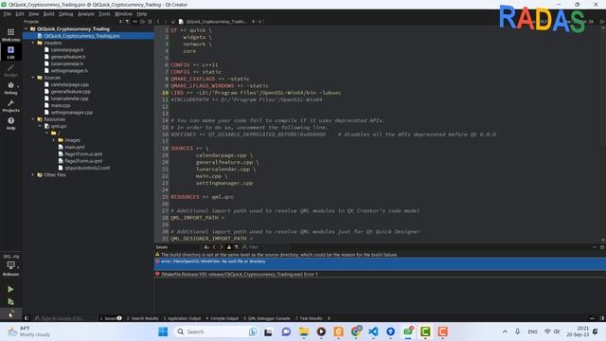Open Visual Studio Code from the taskbar
This screenshot has height=341, width=606.
[373, 332]
